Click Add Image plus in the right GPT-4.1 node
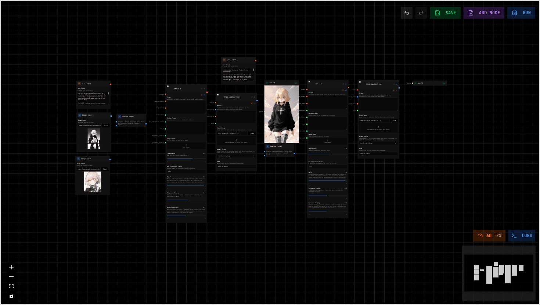 coord(328,141)
